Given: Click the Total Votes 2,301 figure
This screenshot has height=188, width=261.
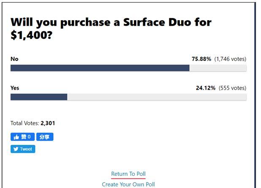Looking at the screenshot, I should [x=48, y=123].
